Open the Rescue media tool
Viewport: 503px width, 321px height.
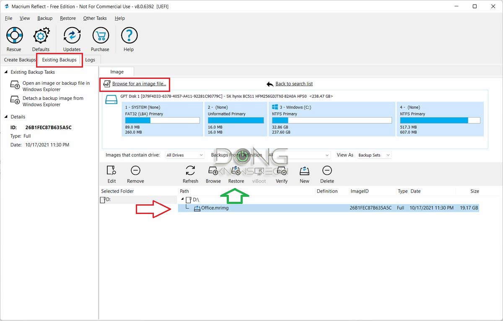coord(14,39)
